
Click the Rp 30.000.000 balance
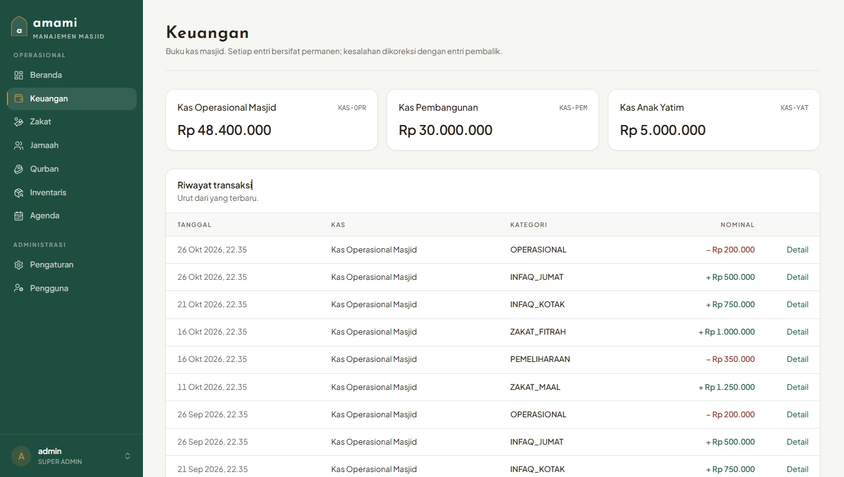click(x=446, y=131)
